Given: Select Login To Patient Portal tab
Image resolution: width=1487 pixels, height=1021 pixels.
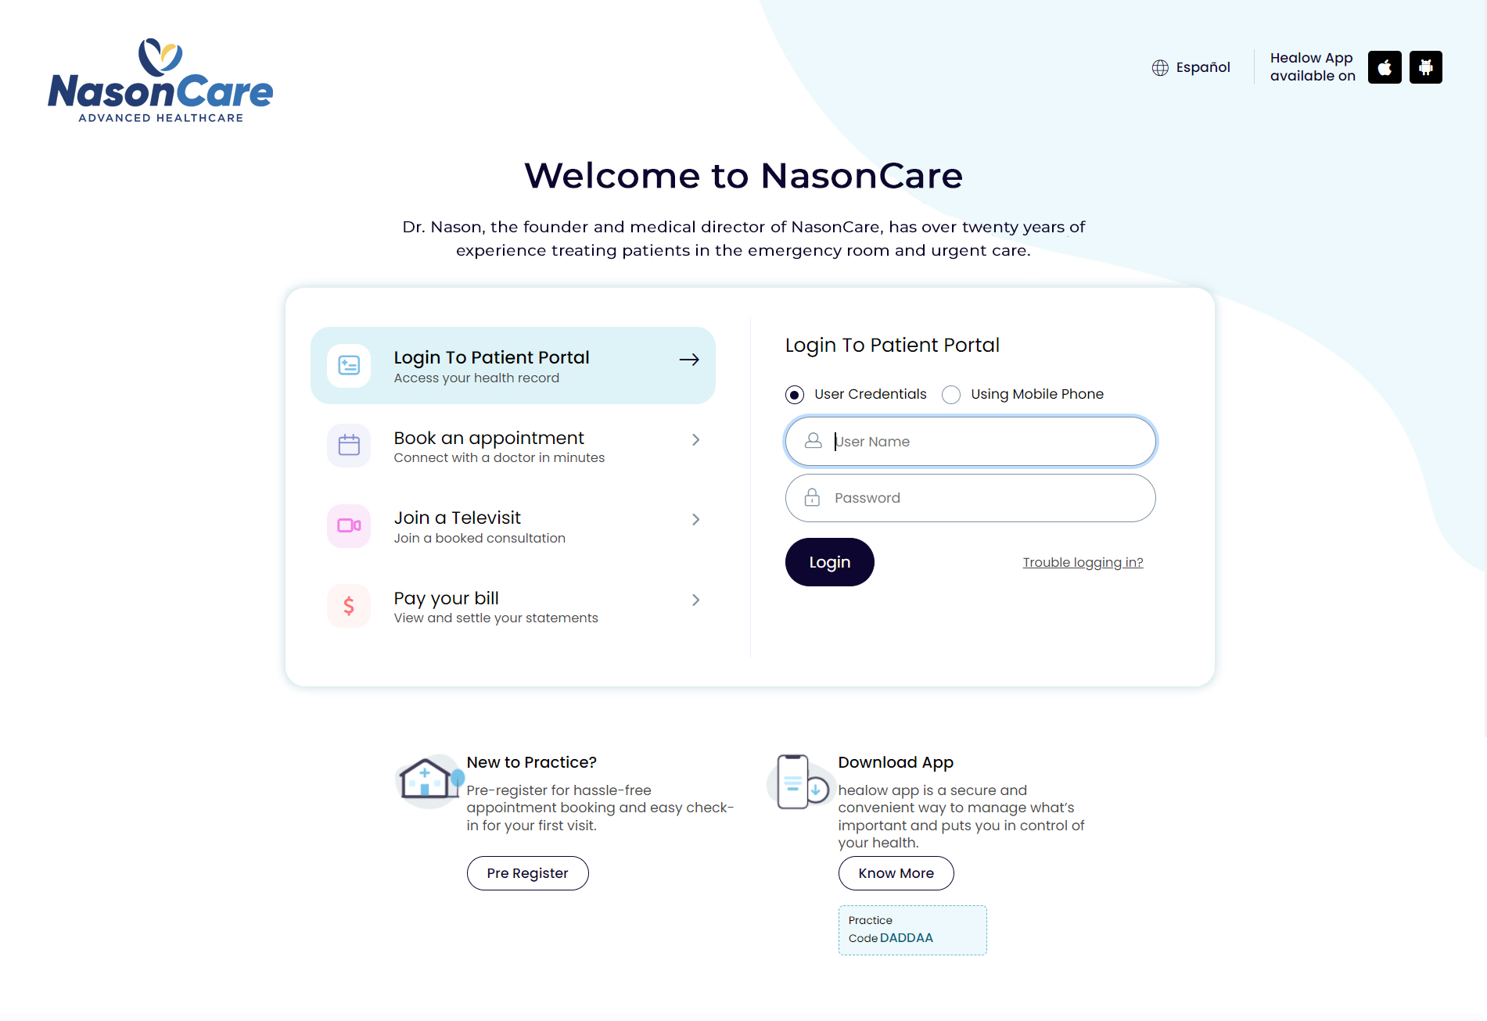Looking at the screenshot, I should (x=513, y=365).
